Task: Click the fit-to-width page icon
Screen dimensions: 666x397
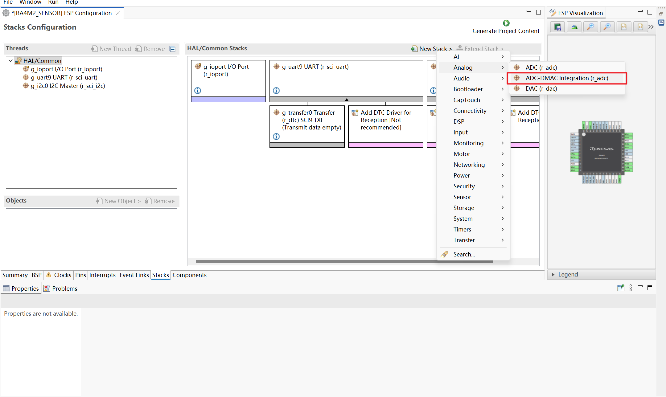Action: pyautogui.click(x=640, y=27)
